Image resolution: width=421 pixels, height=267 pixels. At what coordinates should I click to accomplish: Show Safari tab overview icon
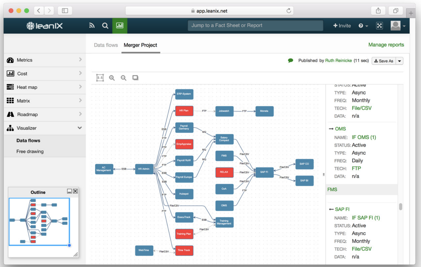click(x=396, y=11)
